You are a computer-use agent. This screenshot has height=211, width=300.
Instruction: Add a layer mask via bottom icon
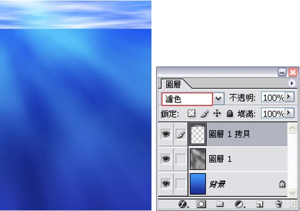pyautogui.click(x=201, y=204)
